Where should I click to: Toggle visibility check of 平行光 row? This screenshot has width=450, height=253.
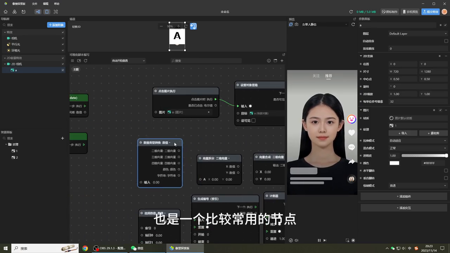tap(63, 45)
